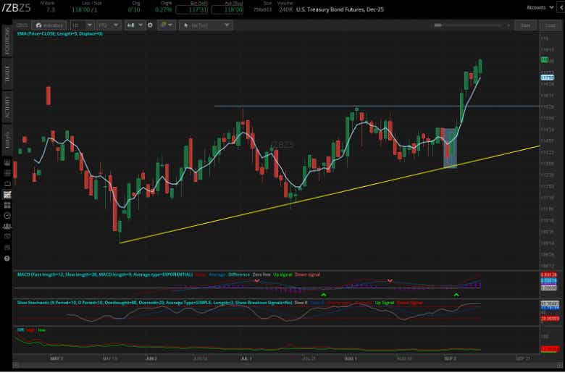Click the help question mark sidebar icon
The width and height of the screenshot is (565, 373).
pos(7,259)
